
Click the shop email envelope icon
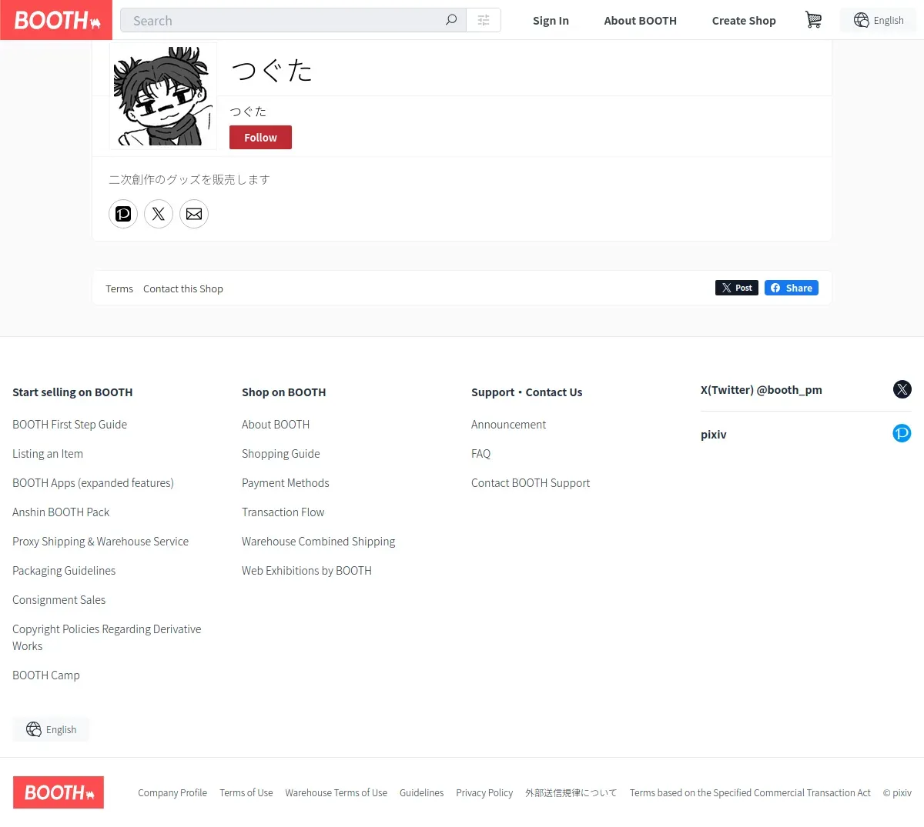click(x=194, y=214)
